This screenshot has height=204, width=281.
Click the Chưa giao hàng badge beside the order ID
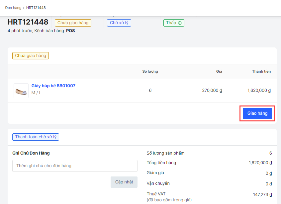tap(73, 23)
